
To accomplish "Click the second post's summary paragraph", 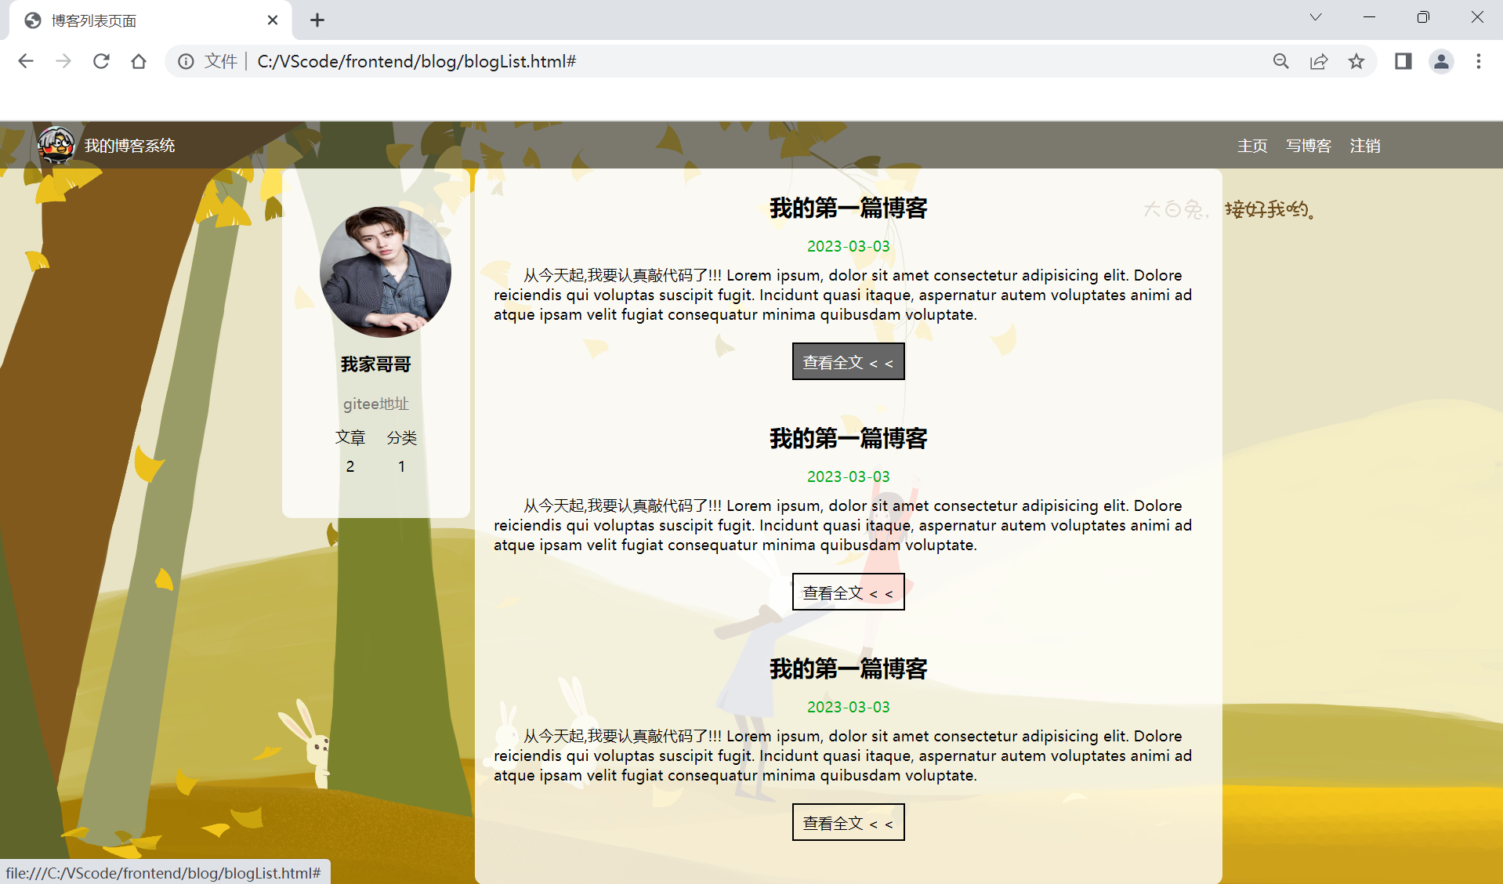I will click(843, 525).
